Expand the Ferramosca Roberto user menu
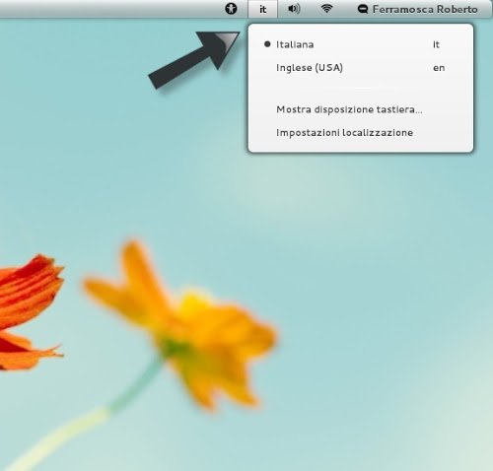Viewport: 493px width, 471px height. pos(417,9)
